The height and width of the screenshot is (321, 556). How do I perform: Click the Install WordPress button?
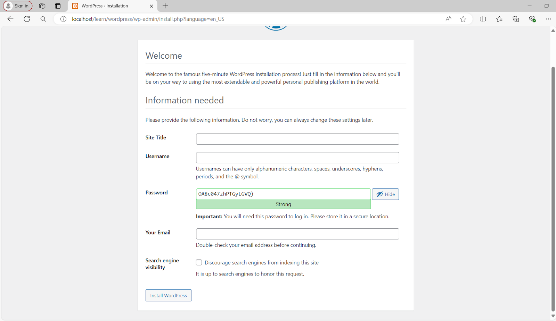(169, 295)
